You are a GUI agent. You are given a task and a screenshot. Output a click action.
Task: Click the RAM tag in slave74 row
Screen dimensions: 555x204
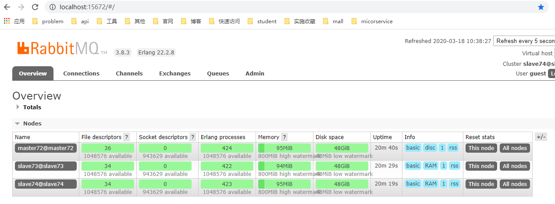pyautogui.click(x=431, y=184)
